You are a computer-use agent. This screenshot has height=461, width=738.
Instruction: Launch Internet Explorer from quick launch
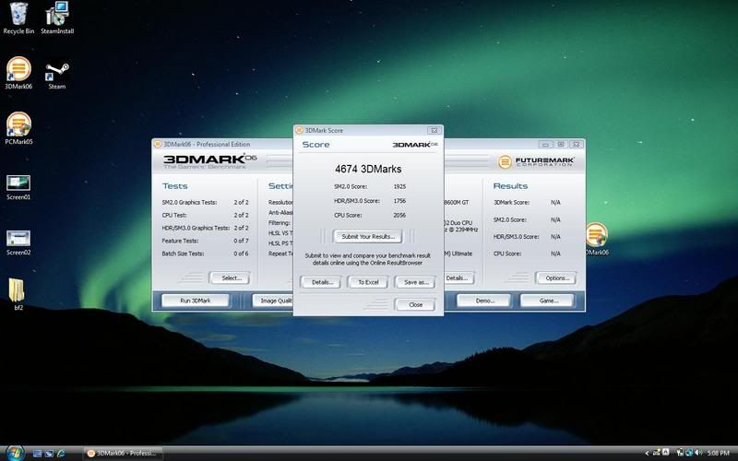61,454
